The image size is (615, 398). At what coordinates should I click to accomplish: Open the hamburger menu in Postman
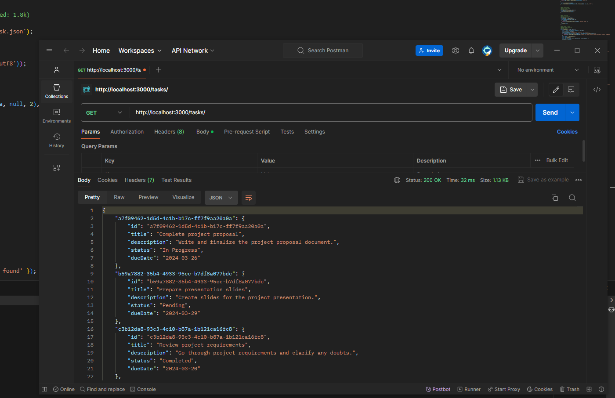click(x=49, y=51)
